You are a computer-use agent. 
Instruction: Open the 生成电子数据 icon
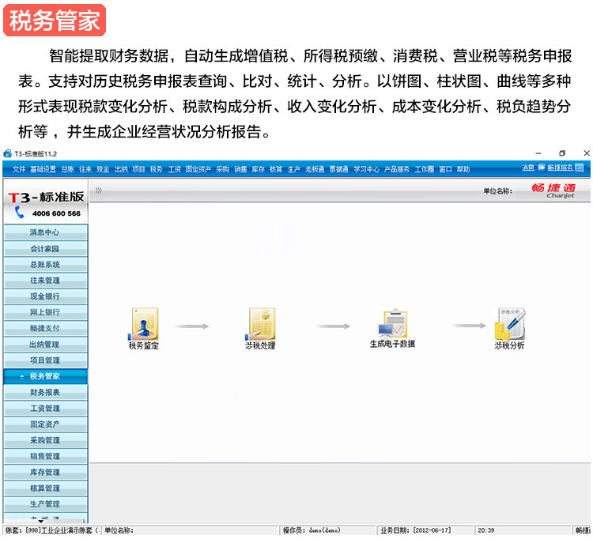pyautogui.click(x=393, y=323)
